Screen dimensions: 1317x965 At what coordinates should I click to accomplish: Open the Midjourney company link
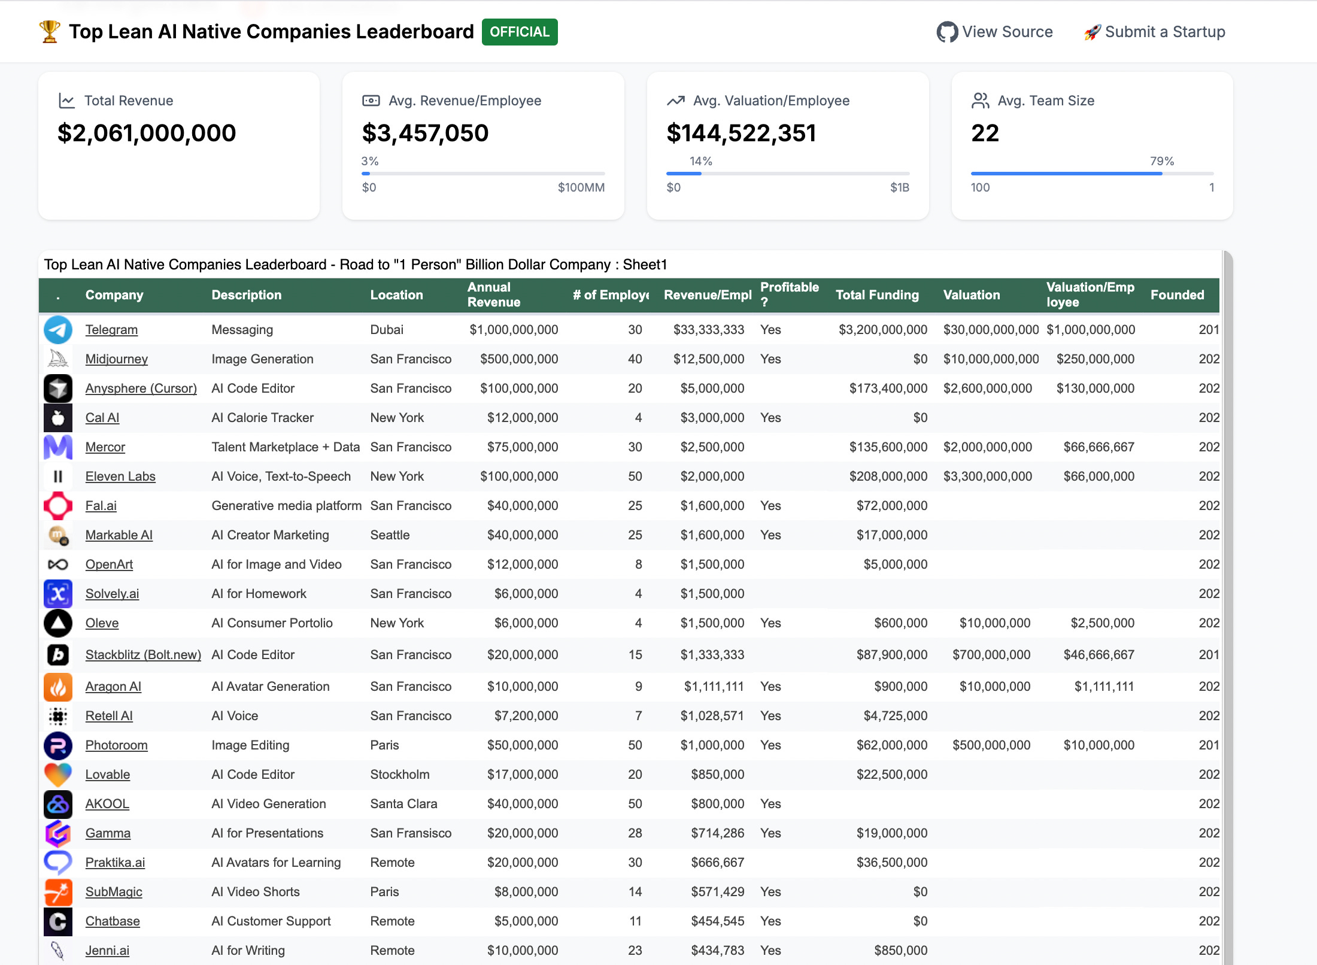[116, 359]
